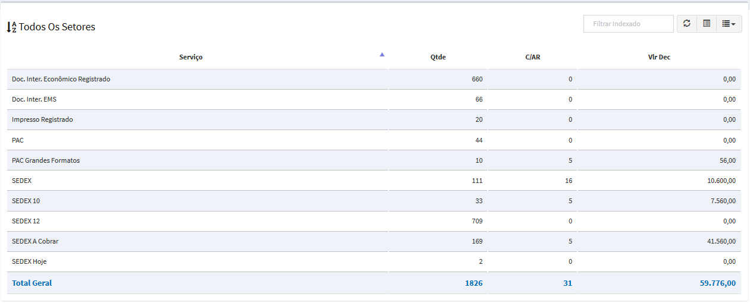Click declared value 7.560,00
Screen dimensions: 750x303
coord(723,201)
